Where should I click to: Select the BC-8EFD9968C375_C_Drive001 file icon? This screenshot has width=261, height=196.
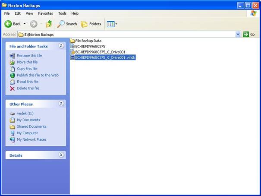[72, 52]
